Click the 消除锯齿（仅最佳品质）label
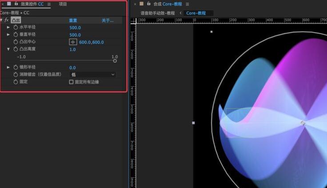 pyautogui.click(x=40, y=74)
